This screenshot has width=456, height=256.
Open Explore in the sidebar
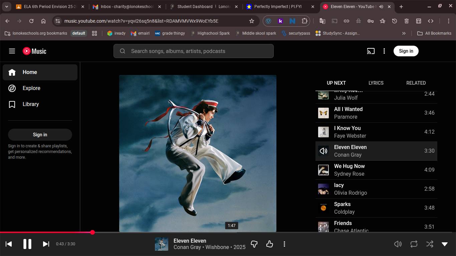40,88
